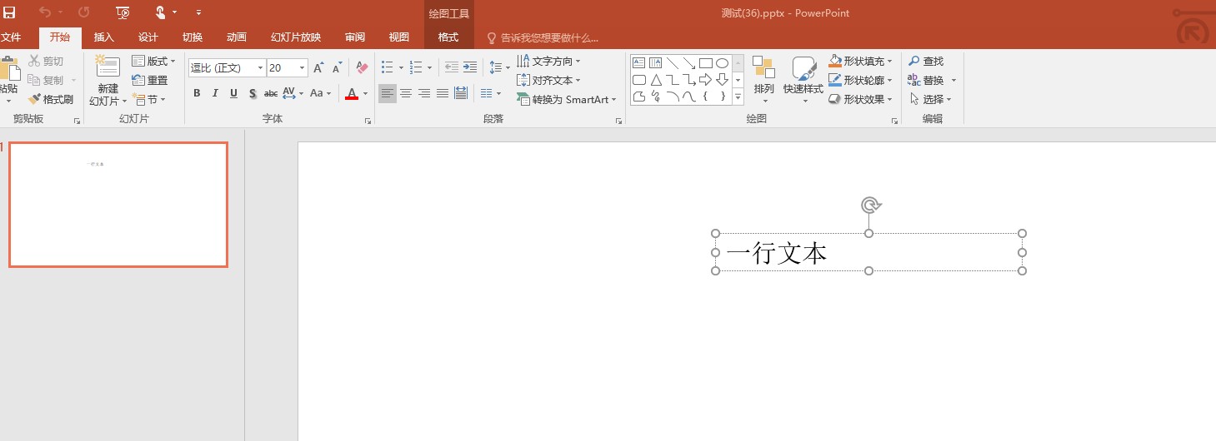Viewport: 1216px width, 441px height.
Task: Toggle Strikethrough (abc) formatting
Action: point(271,93)
